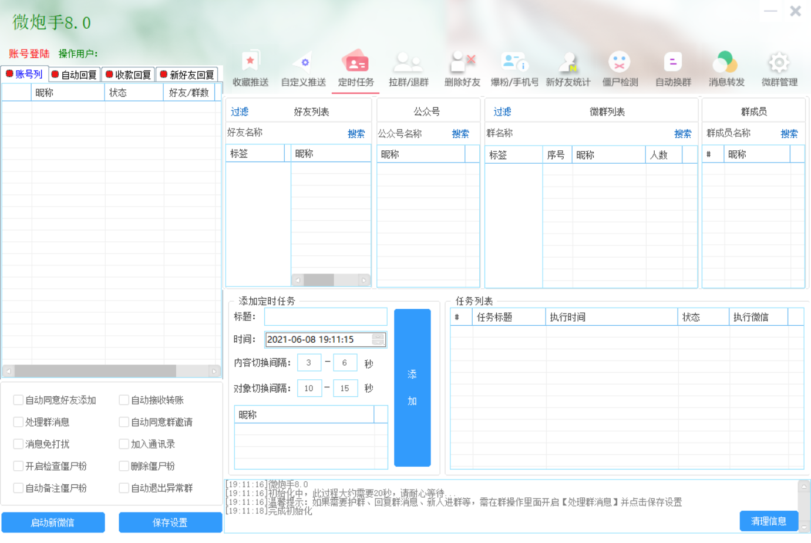
Task: Toggle 处理群消息 checkbox
Action: 18,422
